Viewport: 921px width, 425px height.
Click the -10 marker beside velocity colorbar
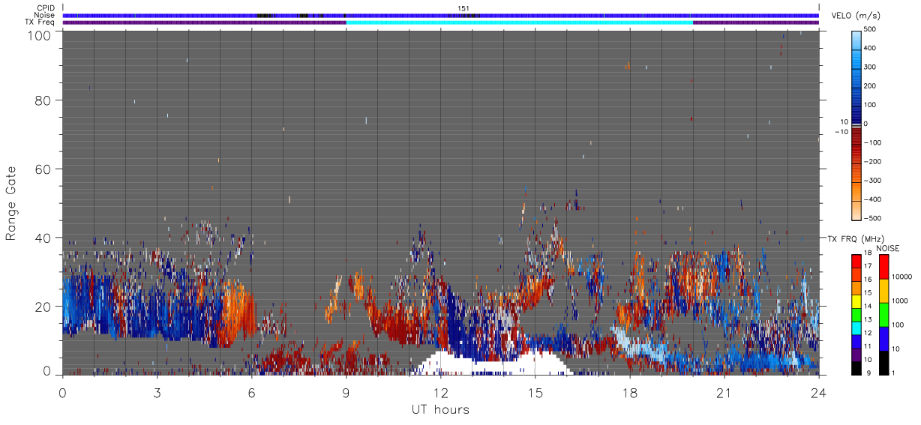pyautogui.click(x=840, y=132)
